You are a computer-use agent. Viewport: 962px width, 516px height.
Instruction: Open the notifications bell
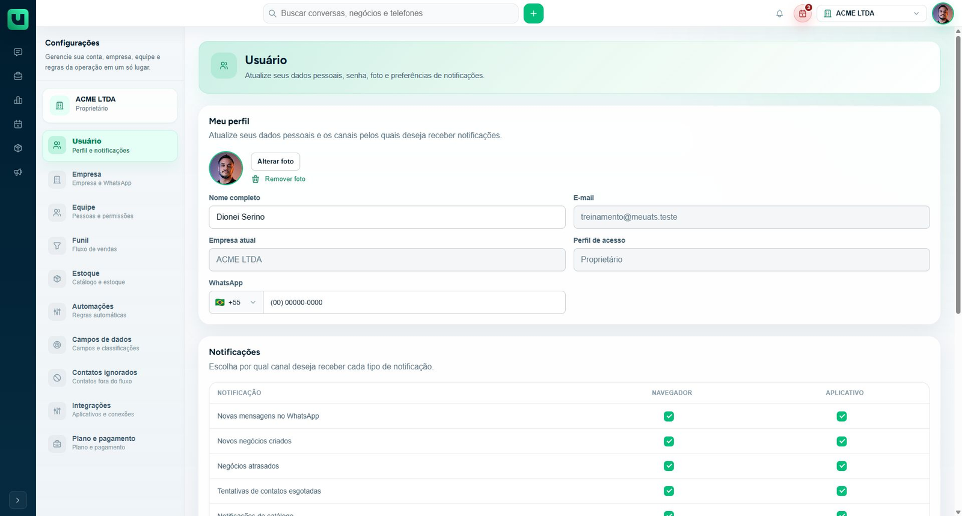(780, 13)
